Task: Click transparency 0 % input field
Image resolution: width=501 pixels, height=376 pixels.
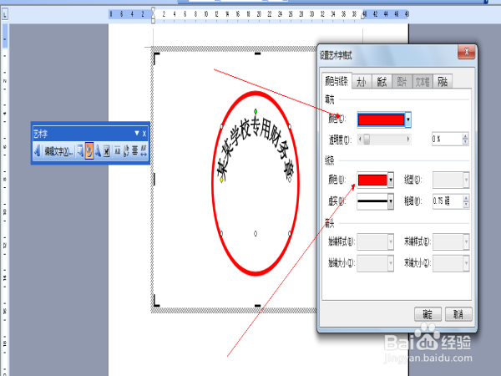Action: tap(447, 139)
